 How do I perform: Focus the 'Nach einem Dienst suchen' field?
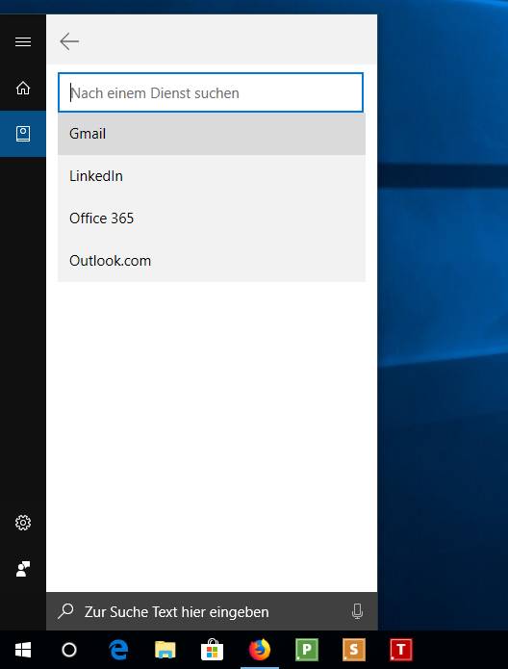[211, 92]
